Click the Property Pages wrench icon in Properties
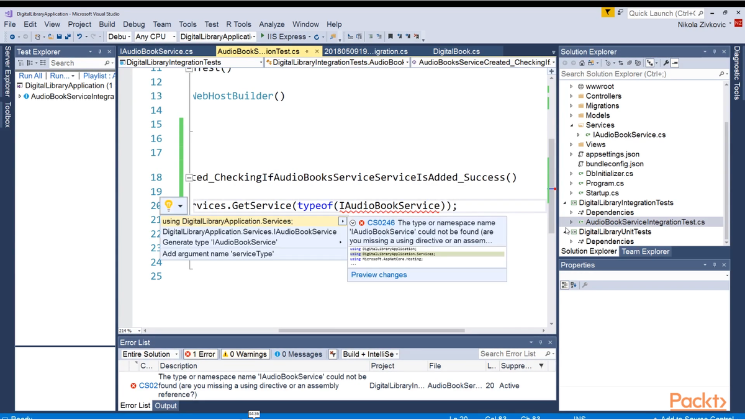 (585, 285)
